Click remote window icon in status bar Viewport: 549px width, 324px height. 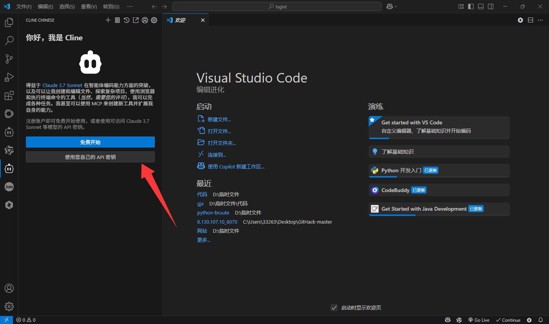(6, 320)
